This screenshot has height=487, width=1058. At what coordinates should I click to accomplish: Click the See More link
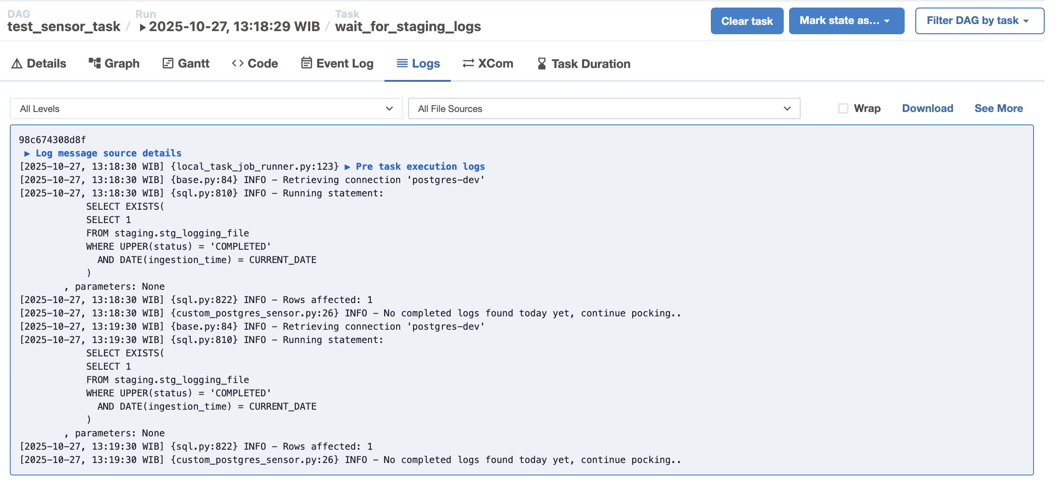tap(998, 108)
